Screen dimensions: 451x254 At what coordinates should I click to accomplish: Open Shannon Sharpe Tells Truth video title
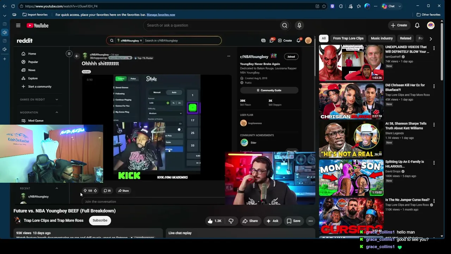click(x=406, y=126)
